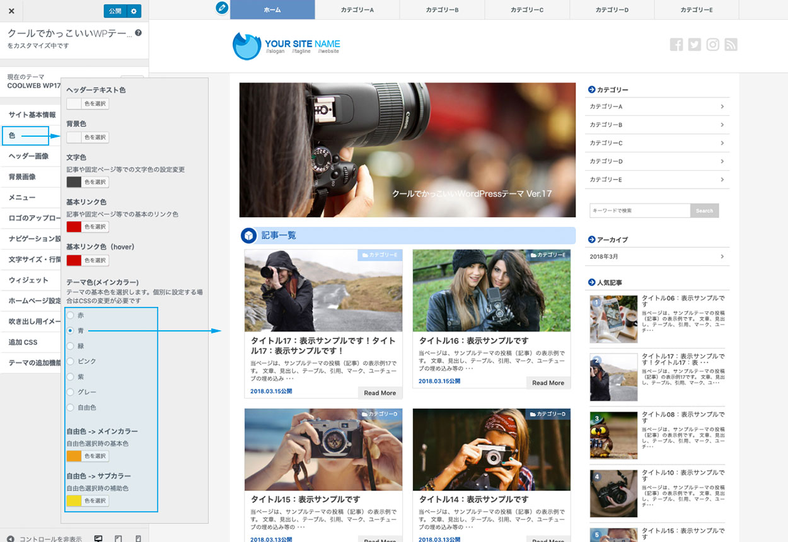The height and width of the screenshot is (542, 788).
Task: Click the 公開 publish button
Action: pyautogui.click(x=115, y=11)
